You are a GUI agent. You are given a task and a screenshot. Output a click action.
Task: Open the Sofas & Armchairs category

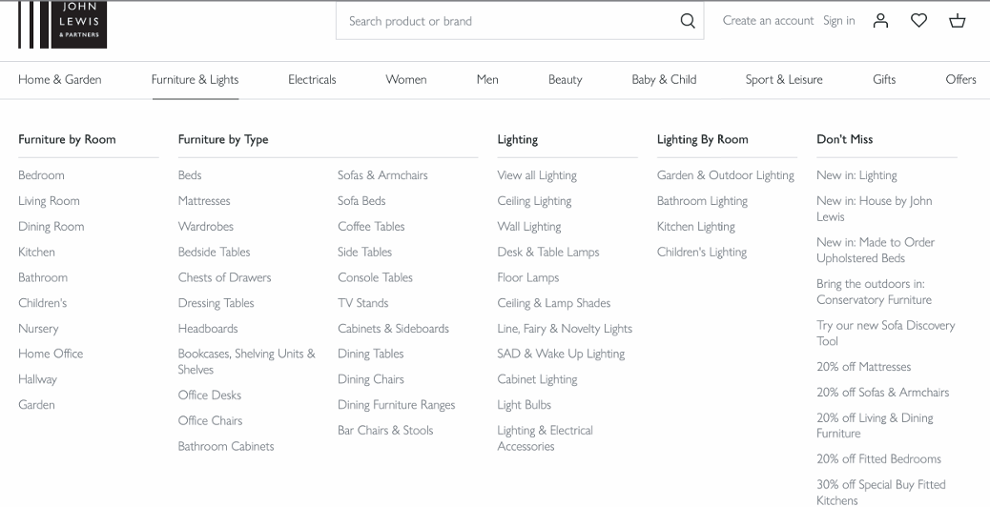(x=382, y=175)
